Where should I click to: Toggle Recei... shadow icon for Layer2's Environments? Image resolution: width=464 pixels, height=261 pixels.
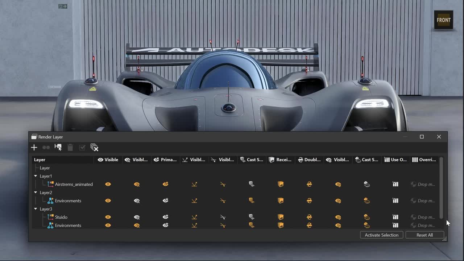click(281, 200)
